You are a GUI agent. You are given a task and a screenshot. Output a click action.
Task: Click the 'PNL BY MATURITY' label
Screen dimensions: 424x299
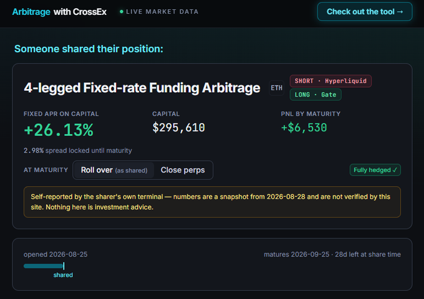pyautogui.click(x=311, y=114)
